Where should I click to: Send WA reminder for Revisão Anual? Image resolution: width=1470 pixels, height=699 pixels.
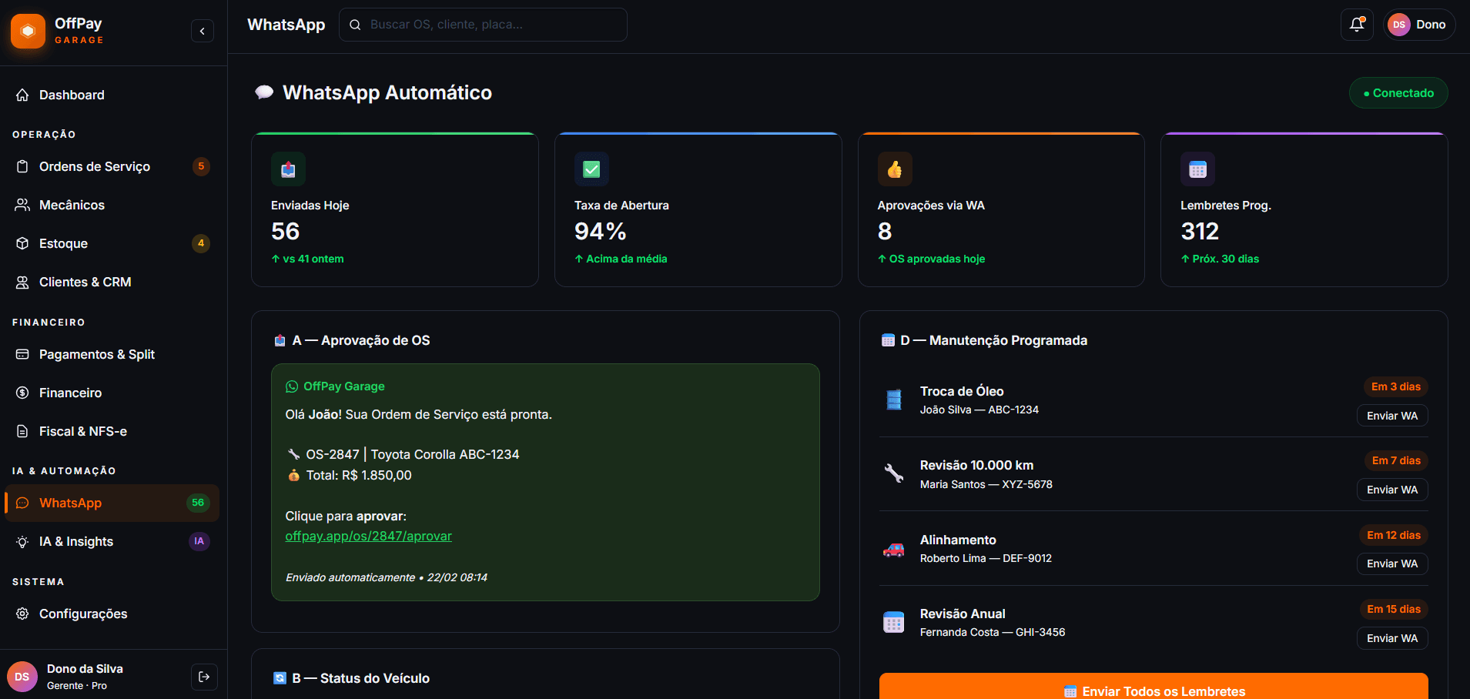(x=1391, y=638)
